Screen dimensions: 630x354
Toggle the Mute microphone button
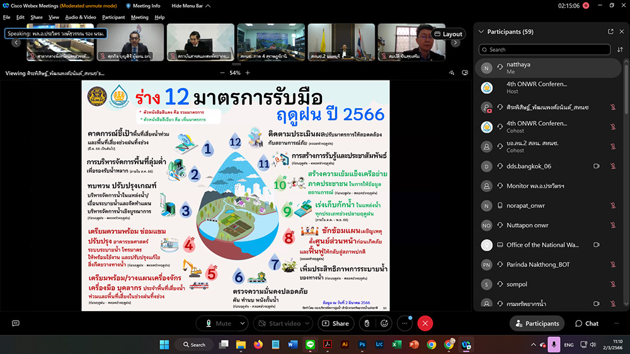pos(216,323)
